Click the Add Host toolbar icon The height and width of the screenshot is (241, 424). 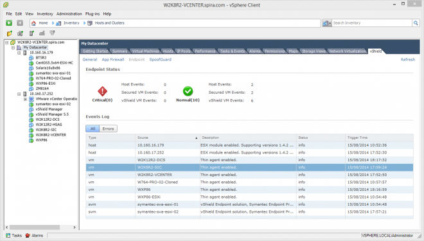31,33
